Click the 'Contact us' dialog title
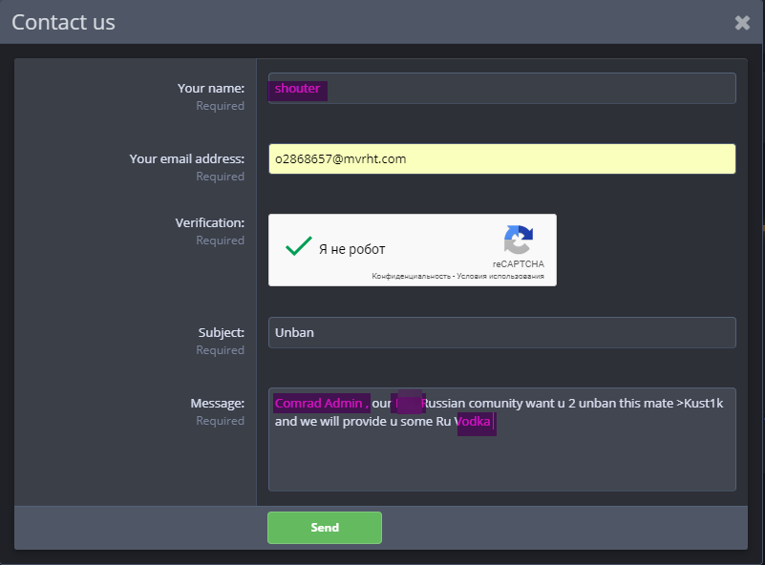 [63, 23]
